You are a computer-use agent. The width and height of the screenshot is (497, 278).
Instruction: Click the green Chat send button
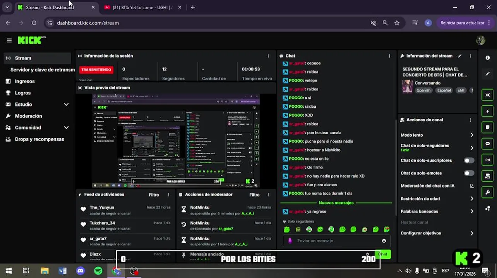tap(383, 254)
